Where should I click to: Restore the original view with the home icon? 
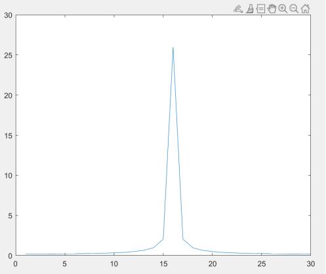pyautogui.click(x=305, y=9)
